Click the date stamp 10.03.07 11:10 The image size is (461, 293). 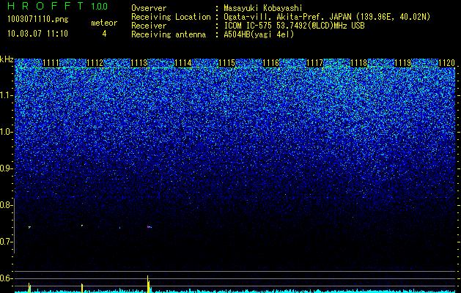37,34
